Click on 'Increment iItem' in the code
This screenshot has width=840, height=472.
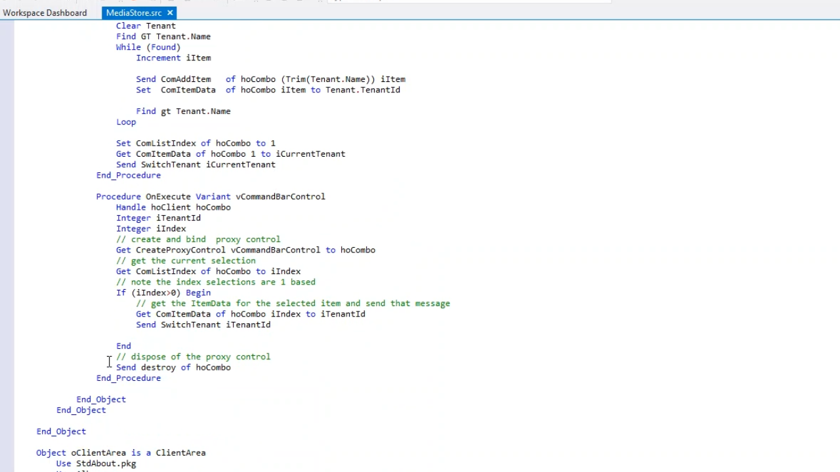(x=173, y=58)
